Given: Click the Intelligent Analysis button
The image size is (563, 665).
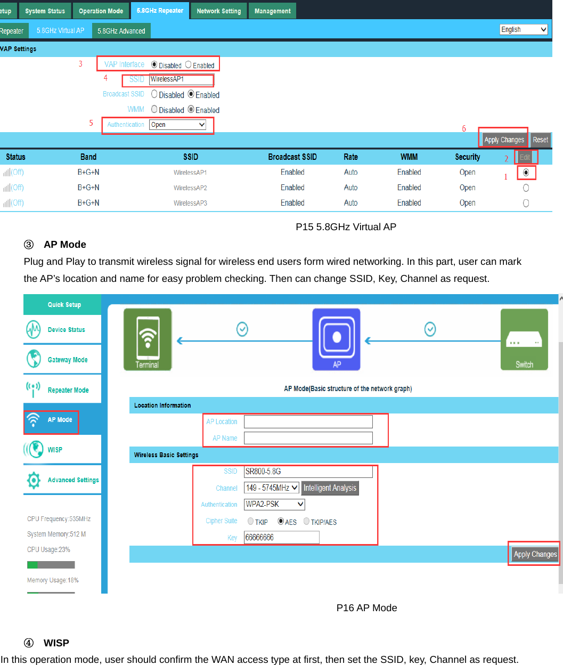Looking at the screenshot, I should [330, 488].
